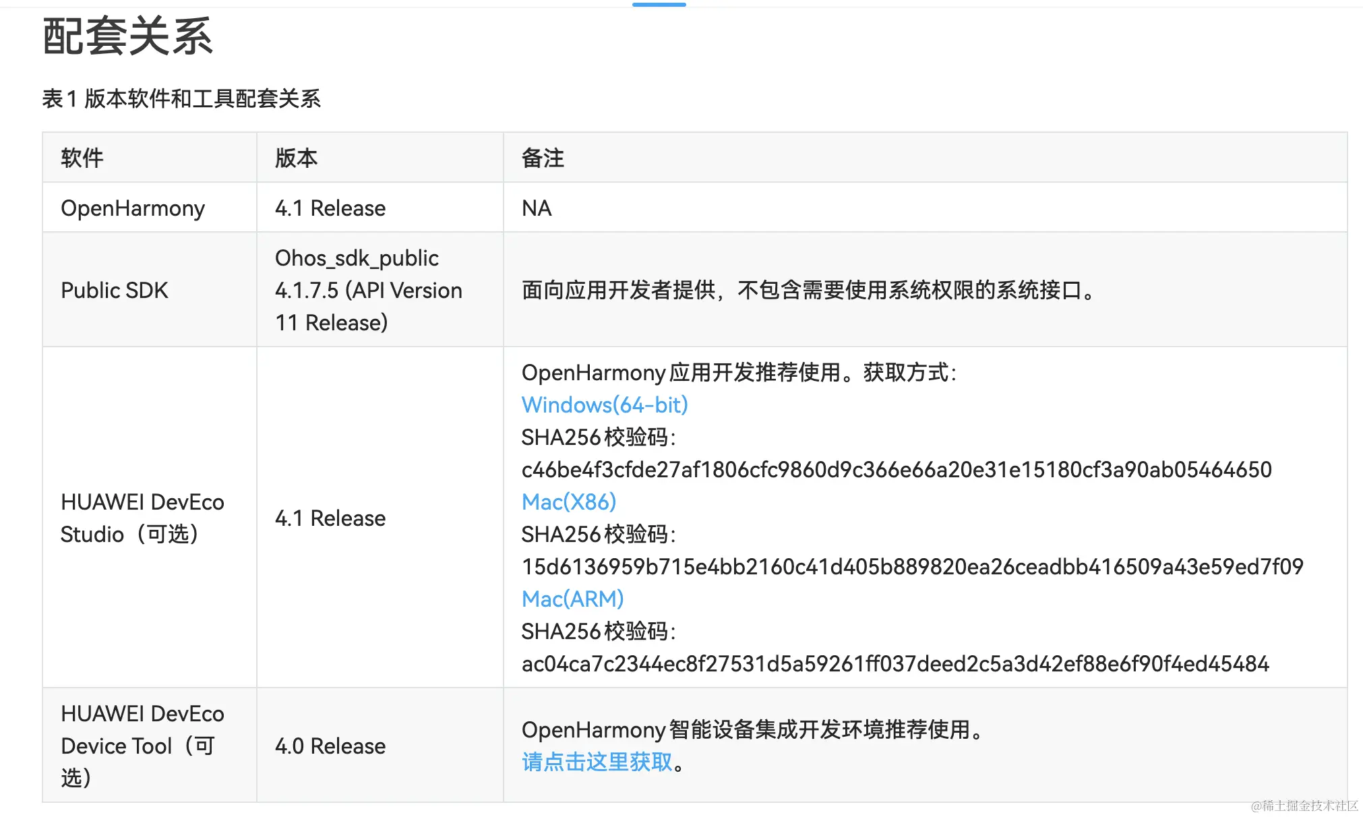The height and width of the screenshot is (817, 1363).
Task: Click the Windows SHA256 hash starting c46be4f3
Action: click(x=896, y=470)
